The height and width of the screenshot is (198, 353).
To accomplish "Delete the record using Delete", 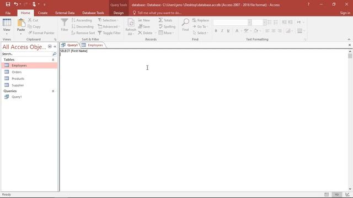I will 145,33.
